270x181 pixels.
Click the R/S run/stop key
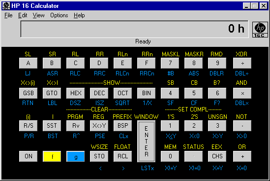[x=28, y=126]
